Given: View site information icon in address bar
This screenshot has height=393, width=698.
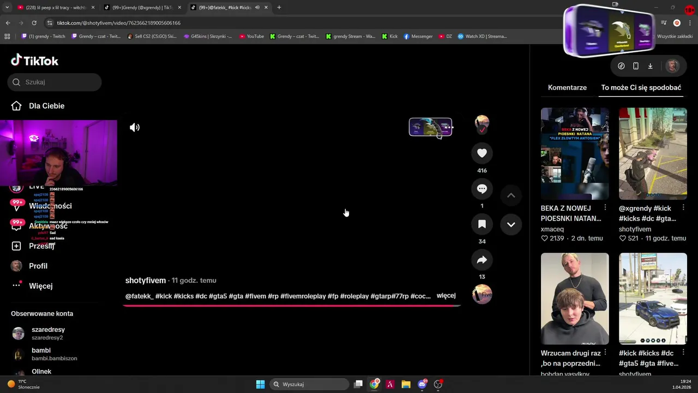Looking at the screenshot, I should (x=50, y=23).
